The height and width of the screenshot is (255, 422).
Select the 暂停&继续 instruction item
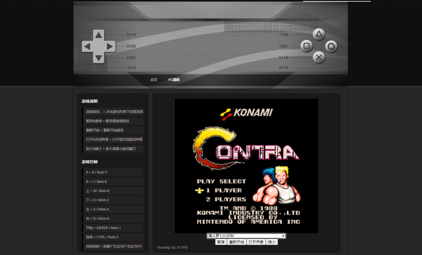(x=113, y=121)
